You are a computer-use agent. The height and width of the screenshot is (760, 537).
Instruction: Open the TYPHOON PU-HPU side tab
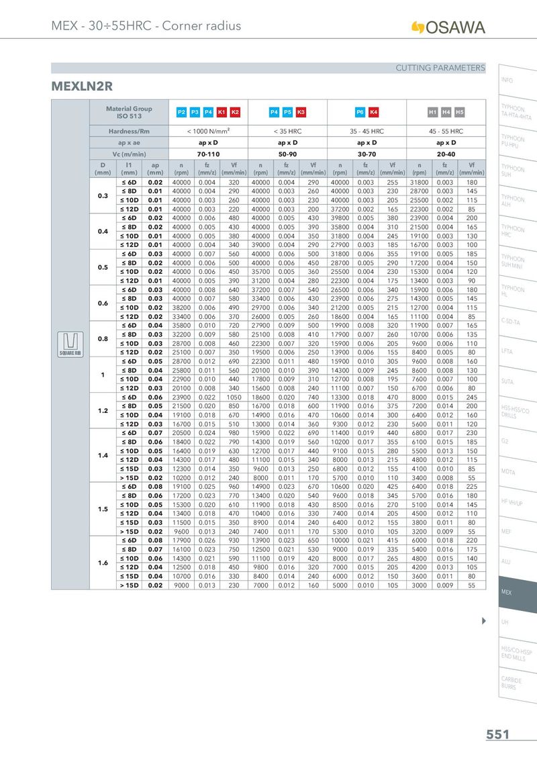[517, 142]
